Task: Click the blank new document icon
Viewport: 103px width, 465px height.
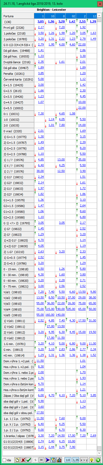Action: click(x=17, y=460)
